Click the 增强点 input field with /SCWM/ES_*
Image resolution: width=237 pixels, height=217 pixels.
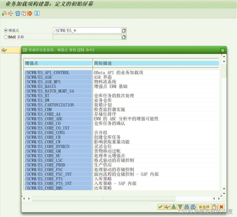pyautogui.click(x=87, y=31)
